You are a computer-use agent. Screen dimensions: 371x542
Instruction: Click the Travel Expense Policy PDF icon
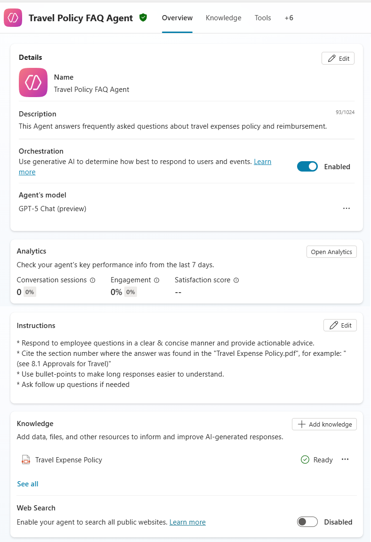coord(26,460)
